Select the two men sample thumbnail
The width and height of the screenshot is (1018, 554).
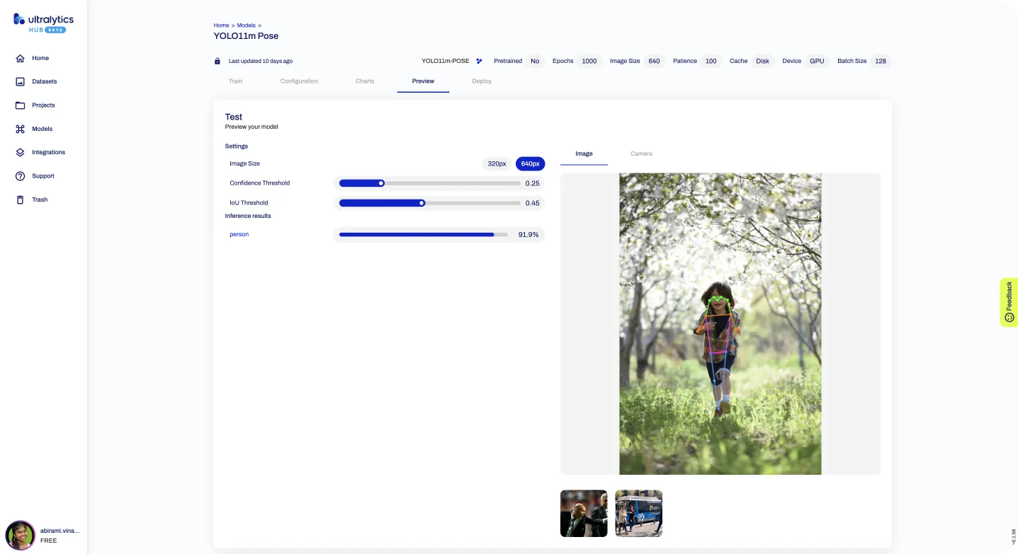point(584,514)
